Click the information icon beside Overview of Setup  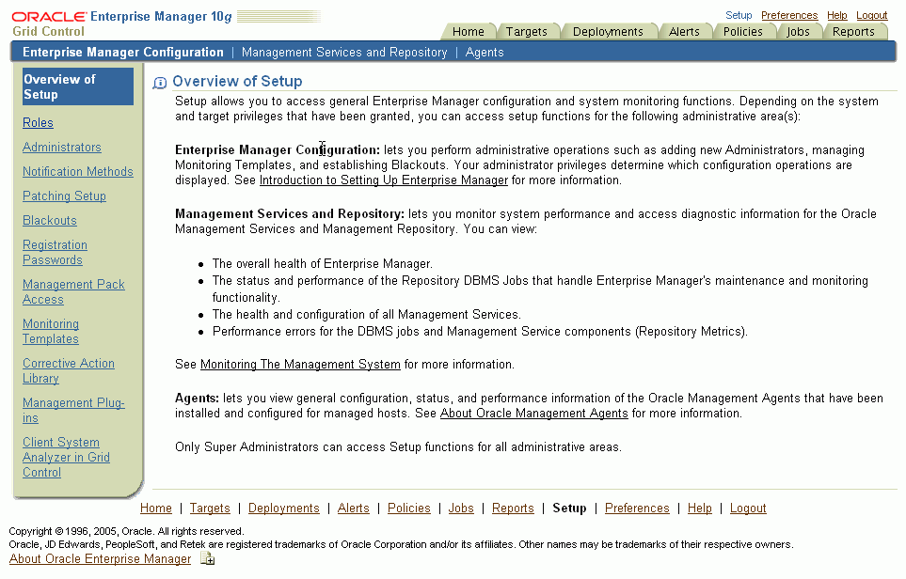(160, 82)
